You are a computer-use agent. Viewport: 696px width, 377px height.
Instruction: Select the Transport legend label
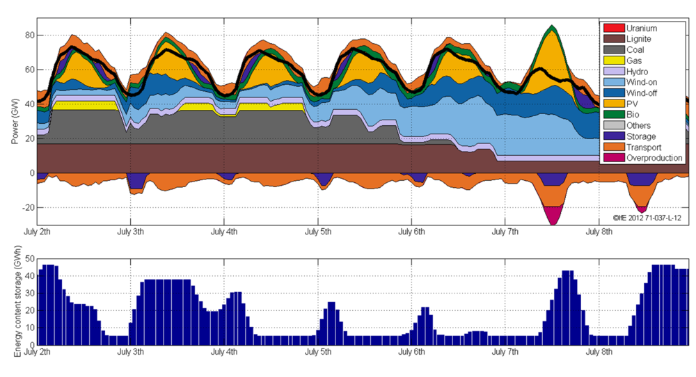tap(644, 147)
